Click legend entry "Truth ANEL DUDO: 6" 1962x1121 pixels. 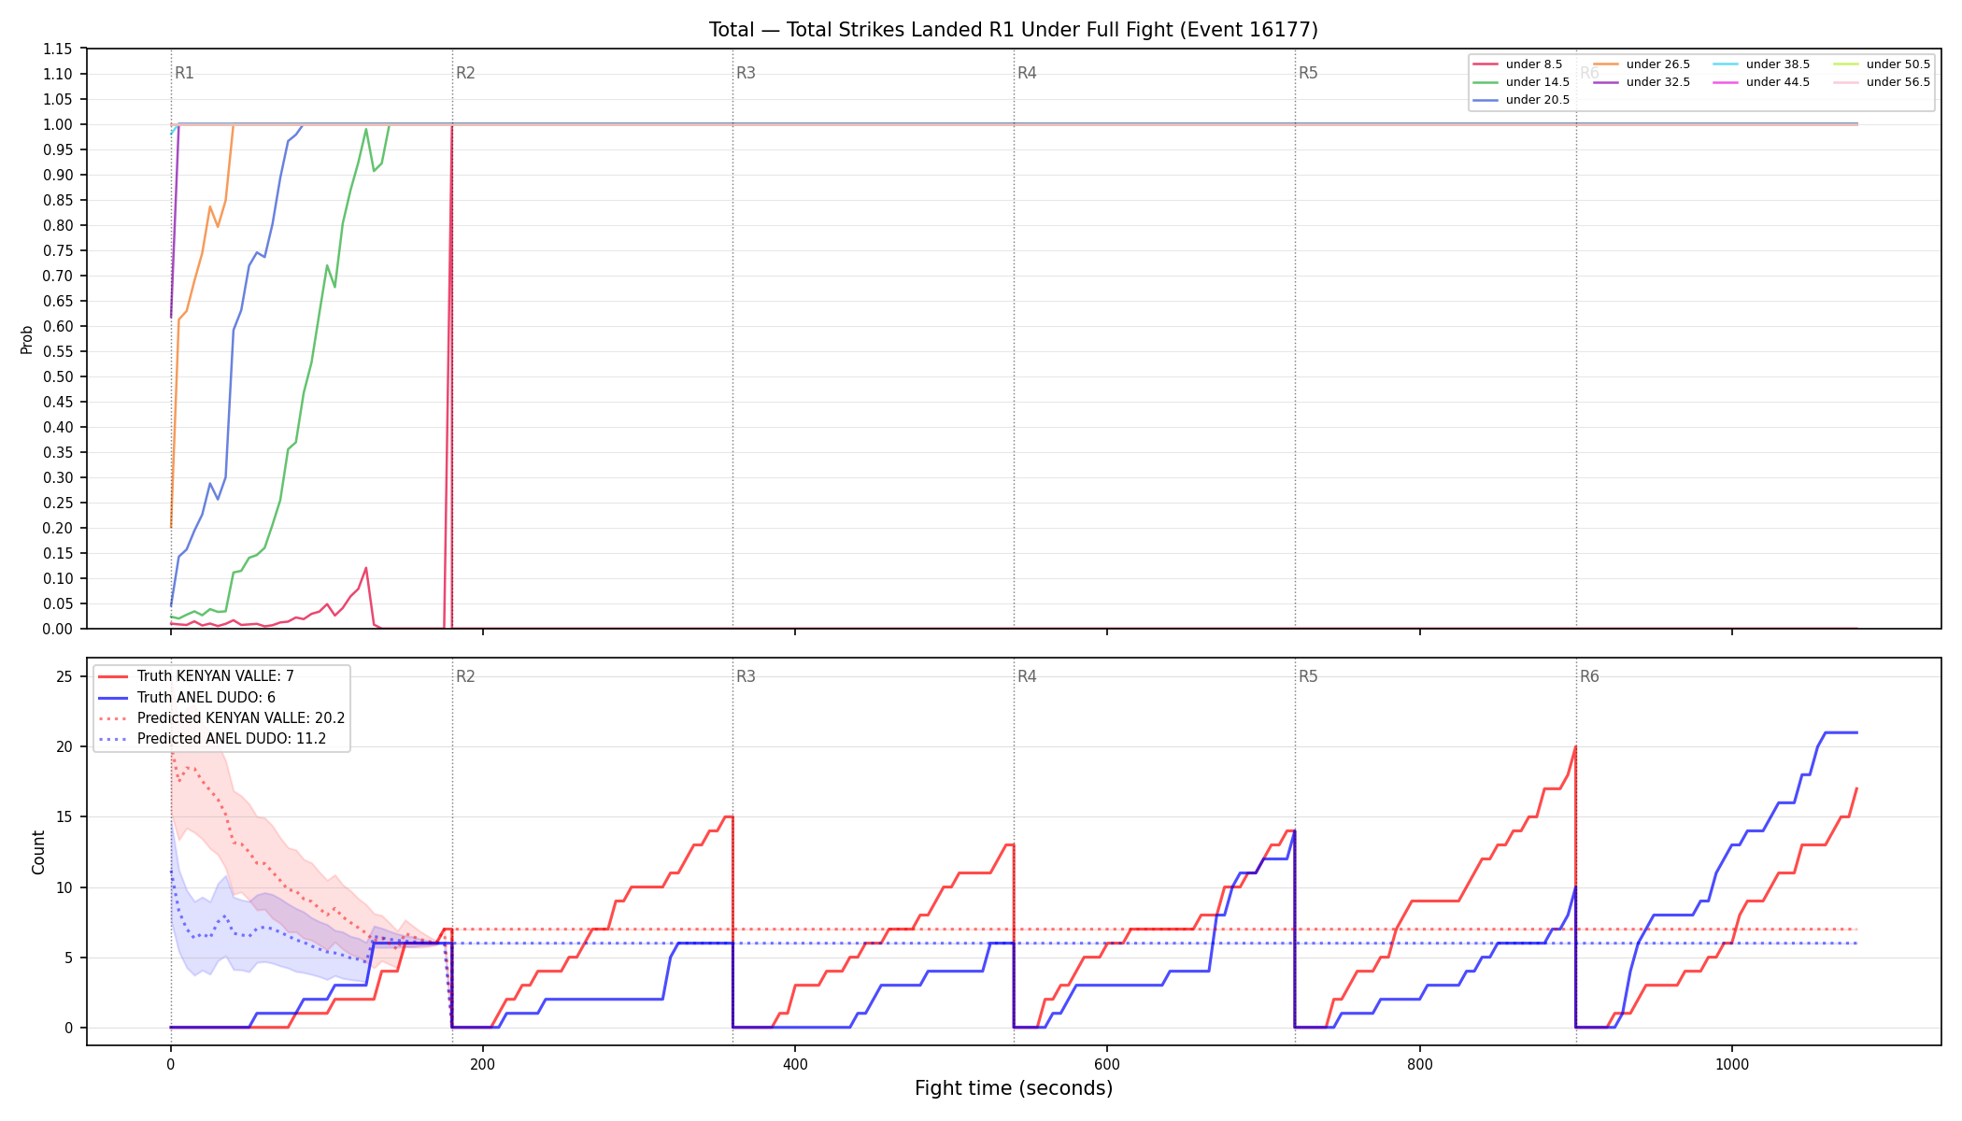pos(187,698)
